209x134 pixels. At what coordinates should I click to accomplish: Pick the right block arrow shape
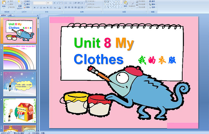click(116, 4)
